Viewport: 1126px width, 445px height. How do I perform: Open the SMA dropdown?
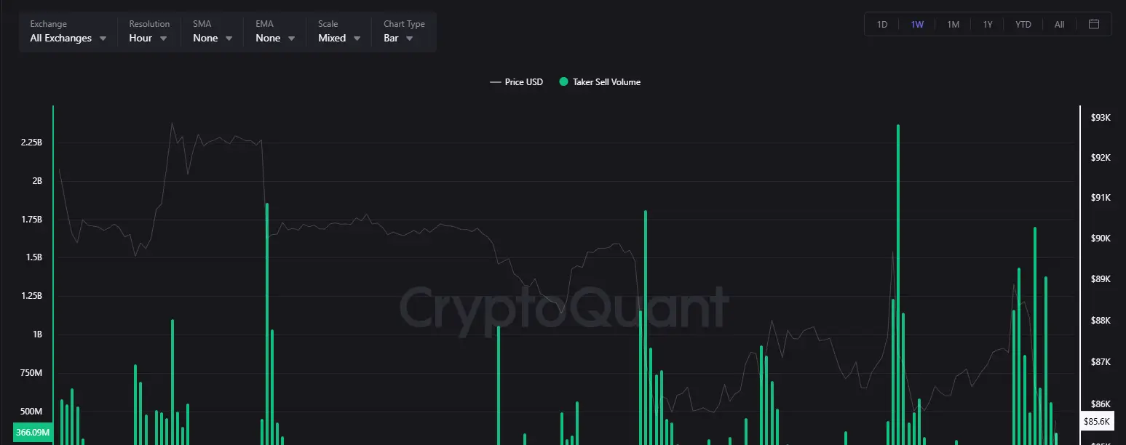pyautogui.click(x=210, y=38)
